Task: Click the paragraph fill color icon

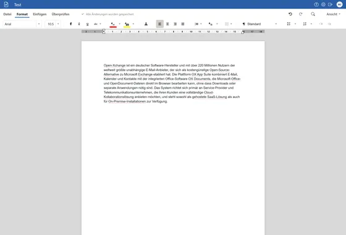Action: click(210, 24)
